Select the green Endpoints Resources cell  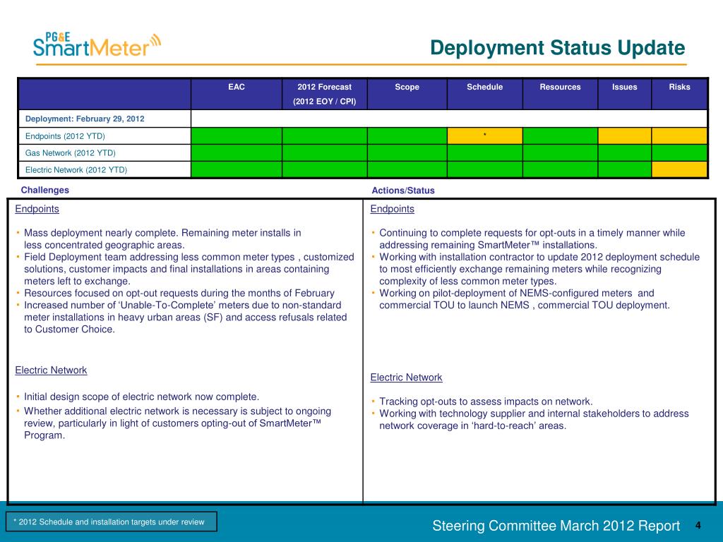coord(560,136)
